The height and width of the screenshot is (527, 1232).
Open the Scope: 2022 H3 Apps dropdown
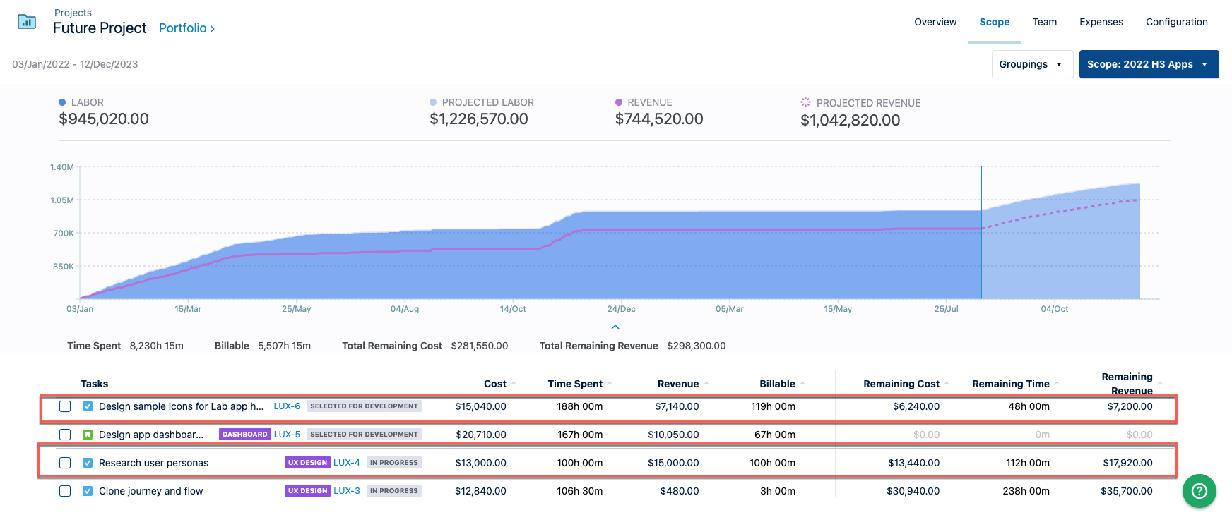coord(1148,64)
